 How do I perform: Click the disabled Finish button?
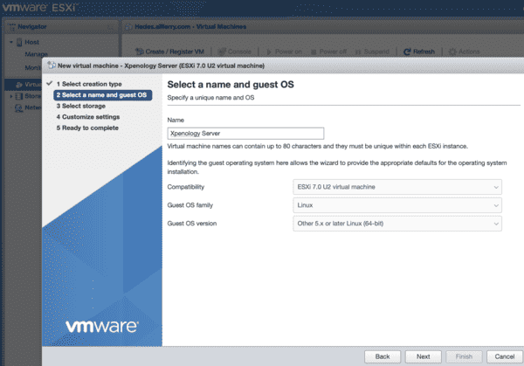pos(464,356)
